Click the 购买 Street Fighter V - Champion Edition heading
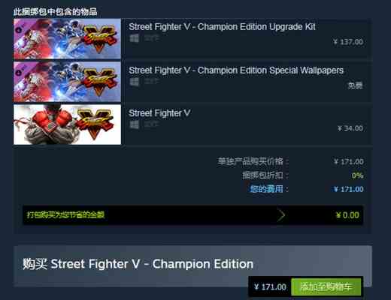Viewport: 391px width, 300px height. point(138,264)
